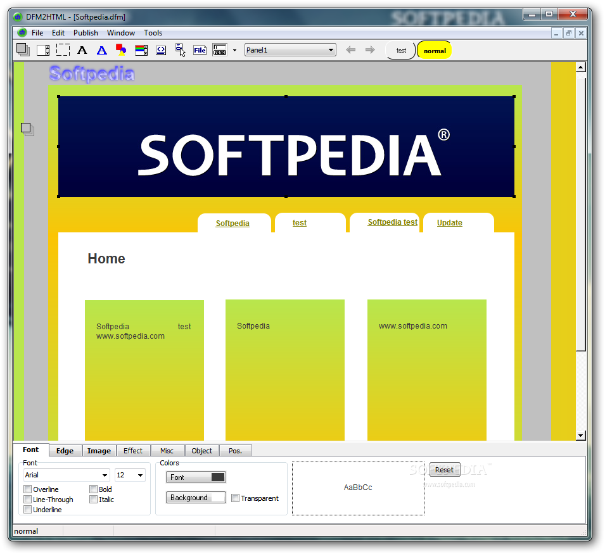Open the File menu

pos(37,33)
